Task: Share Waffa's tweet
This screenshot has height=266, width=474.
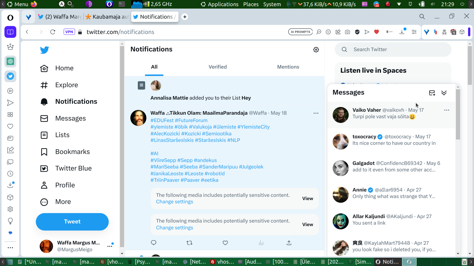Action: pyautogui.click(x=289, y=243)
